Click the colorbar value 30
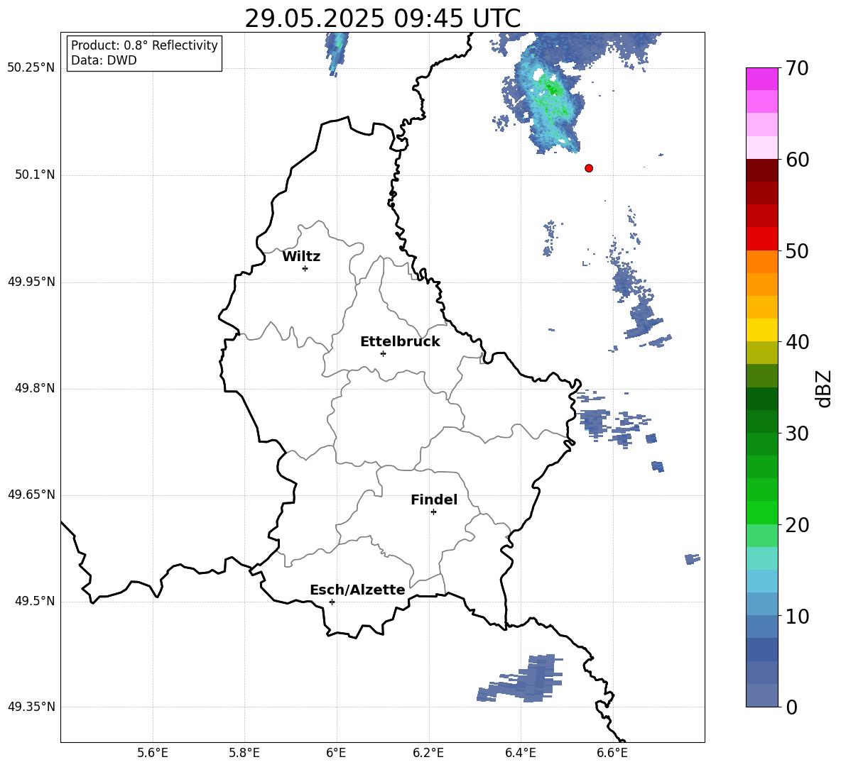Viewport: 841px width, 767px height. pos(797,434)
